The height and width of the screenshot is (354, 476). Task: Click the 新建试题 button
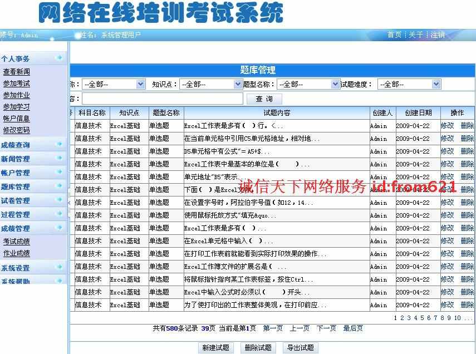tap(215, 347)
